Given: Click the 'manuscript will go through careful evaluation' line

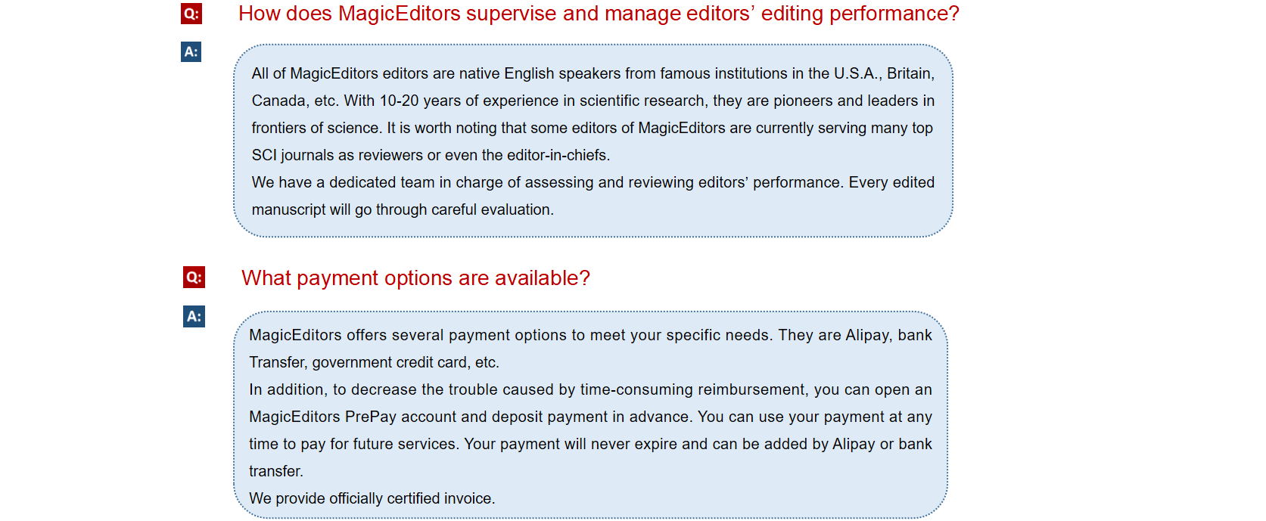Looking at the screenshot, I should [403, 209].
